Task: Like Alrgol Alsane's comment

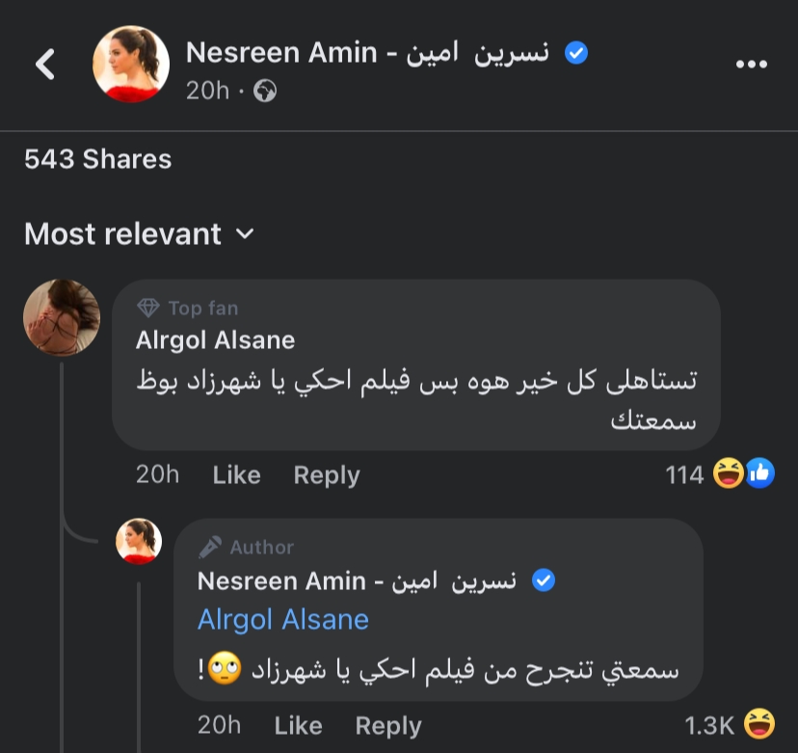Action: click(236, 474)
